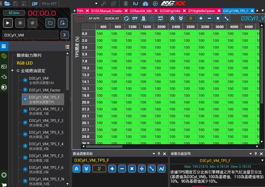Click the link interpolate icon in 數值調整面板

click(152, 169)
